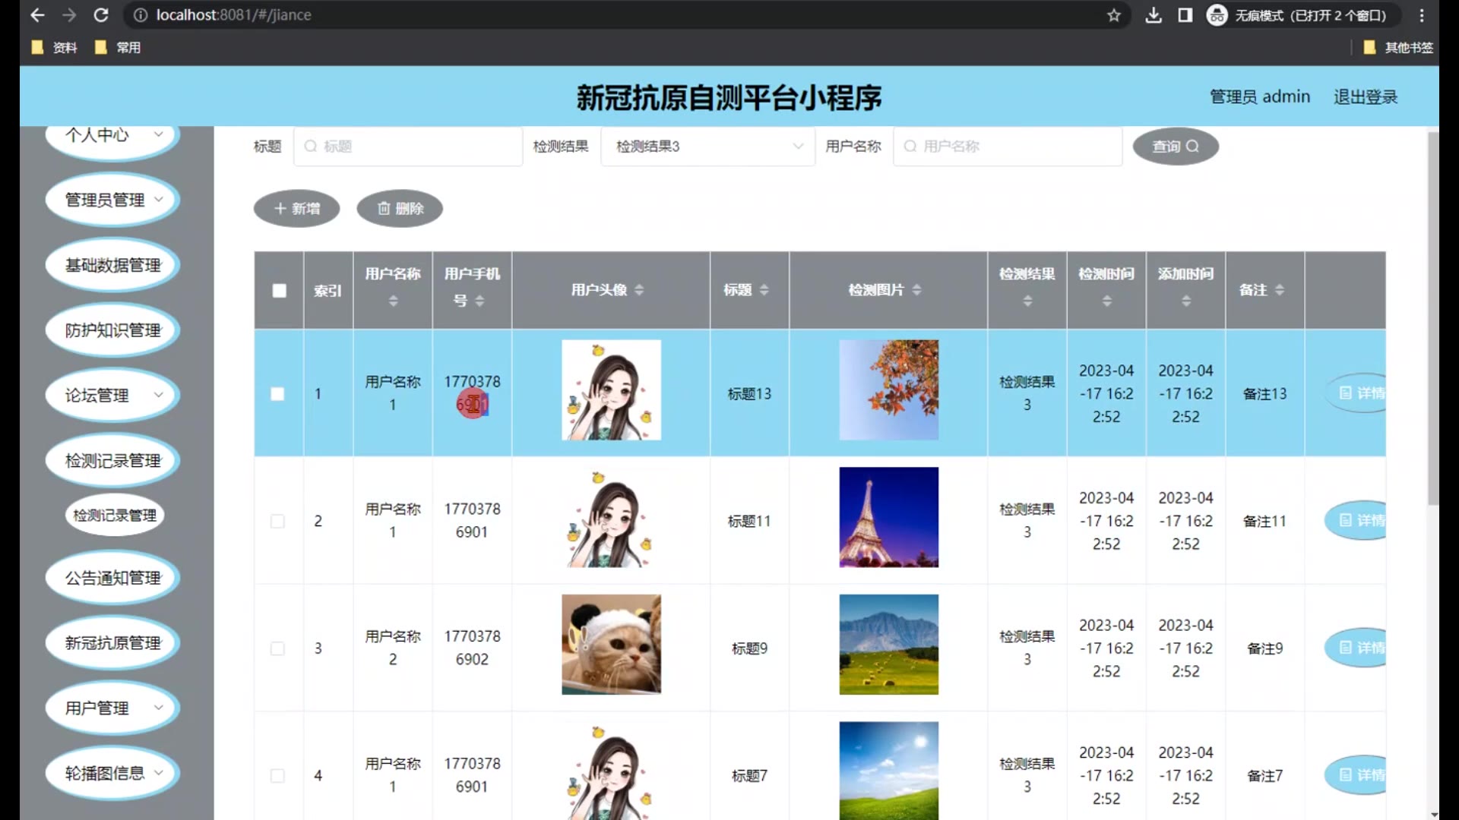Screen dimensions: 1459x820
Task: Click the page vertical scrollbar
Action: 1433,319
